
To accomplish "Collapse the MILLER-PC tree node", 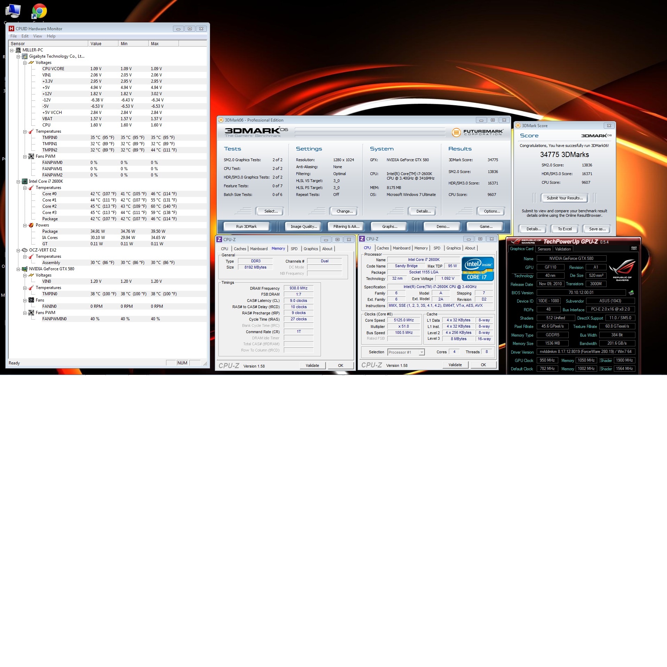I will [x=11, y=50].
